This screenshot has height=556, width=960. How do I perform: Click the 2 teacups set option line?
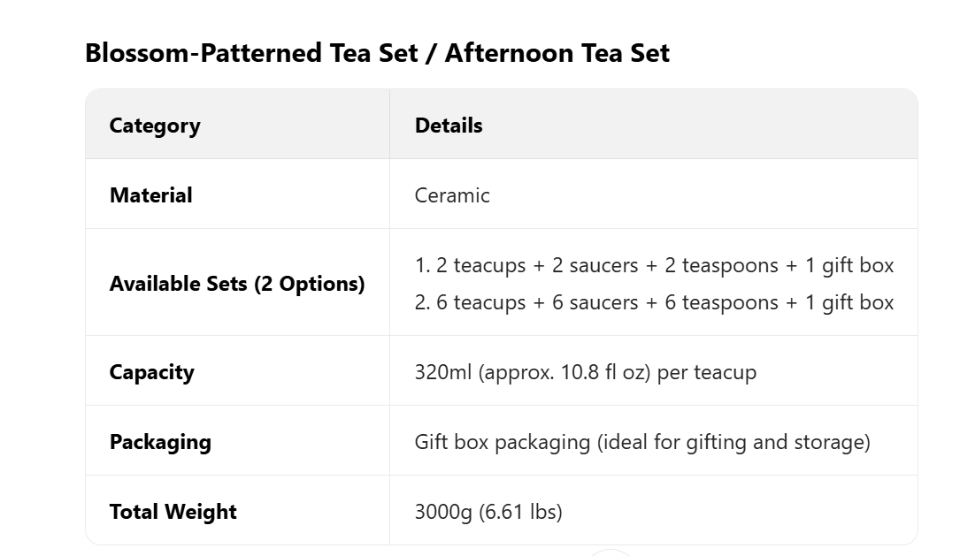click(654, 265)
